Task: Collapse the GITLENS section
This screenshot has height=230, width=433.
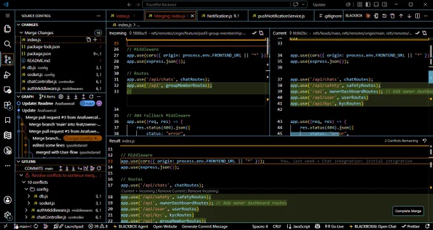Action: tap(18, 161)
